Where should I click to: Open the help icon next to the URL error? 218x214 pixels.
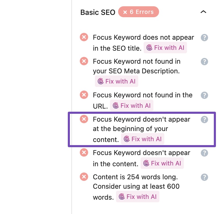[x=204, y=95]
